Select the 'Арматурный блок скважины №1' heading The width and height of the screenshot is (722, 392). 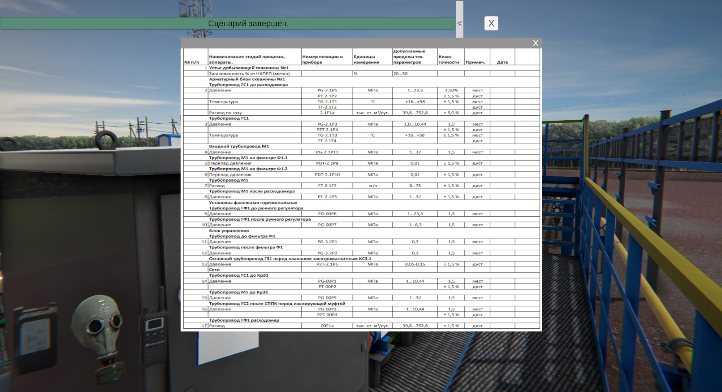click(x=247, y=79)
